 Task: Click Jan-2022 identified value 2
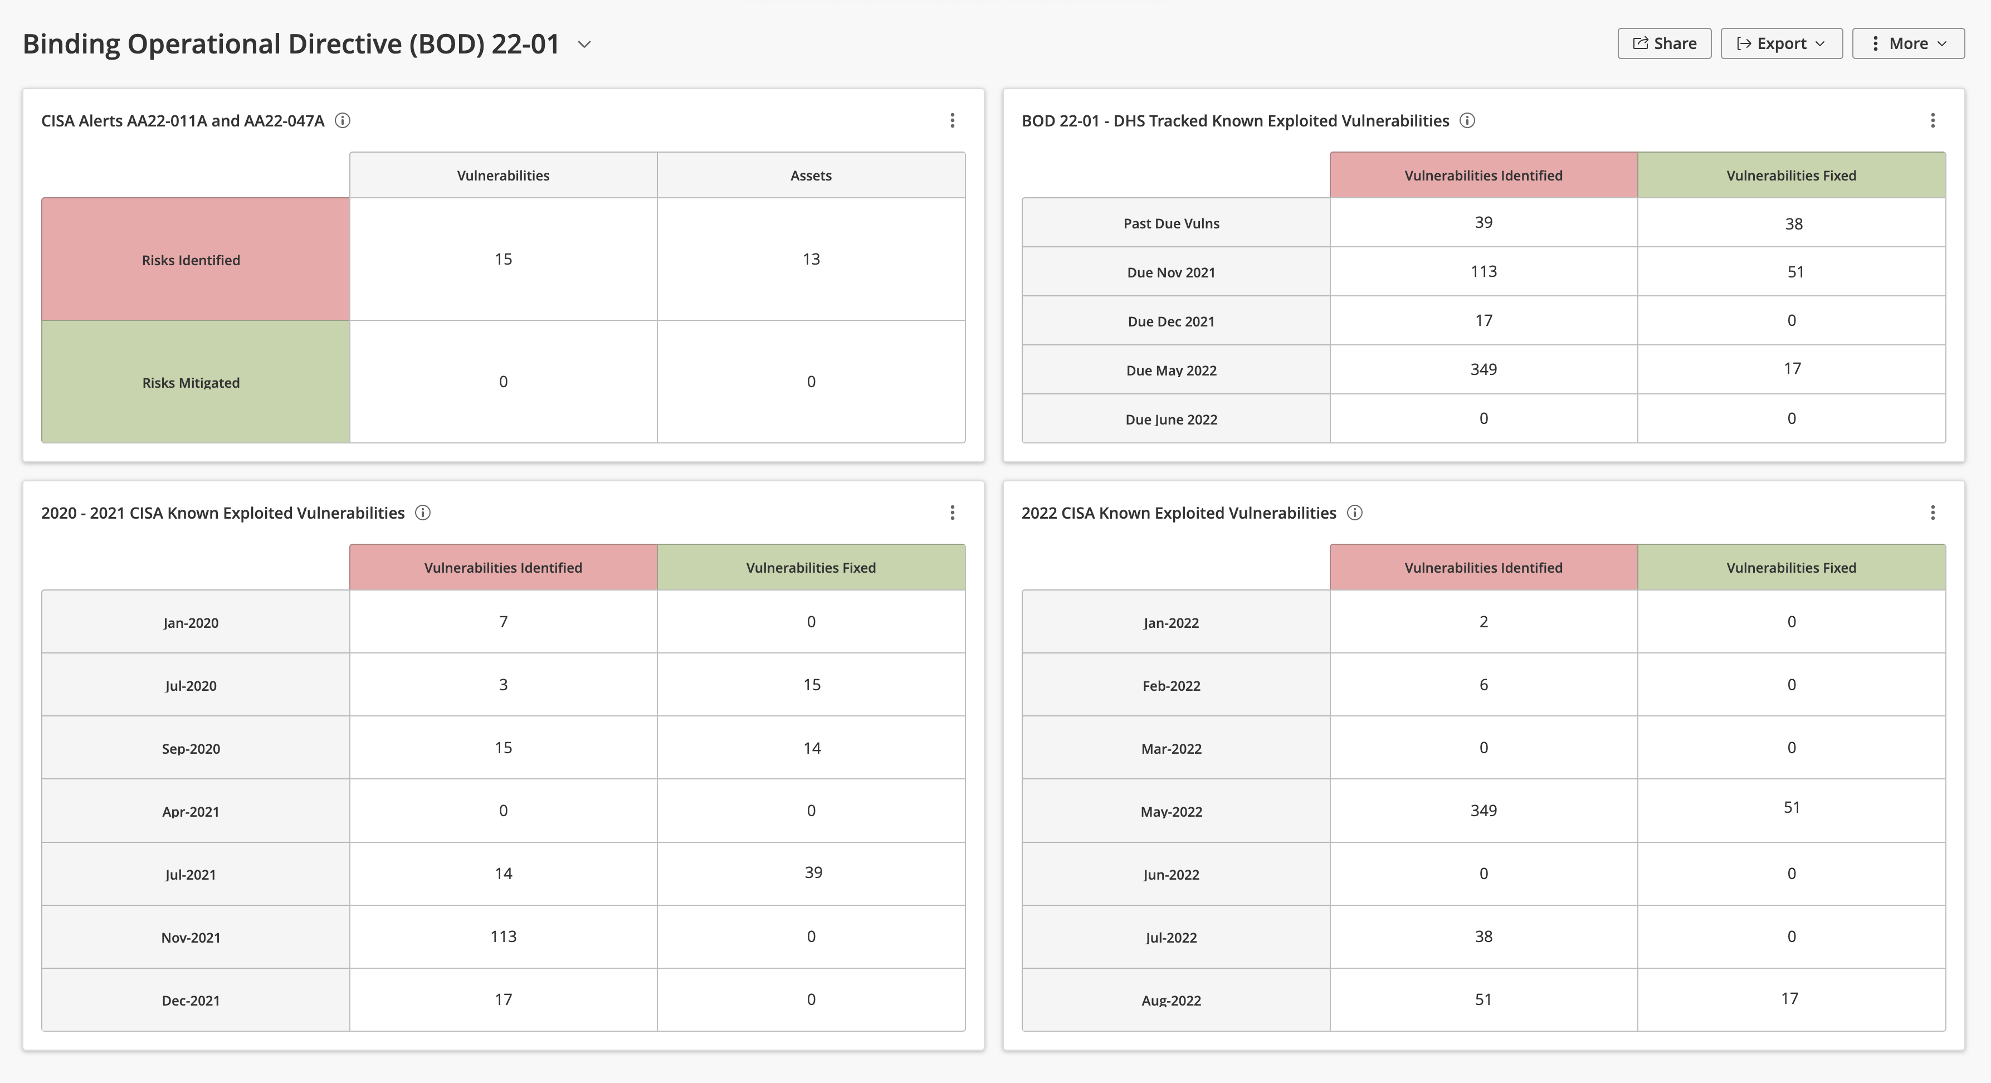(x=1483, y=622)
